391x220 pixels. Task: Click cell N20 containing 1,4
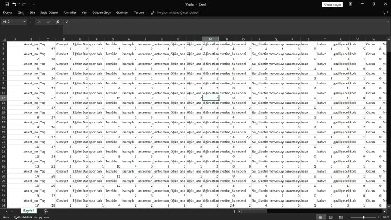tap(227, 137)
